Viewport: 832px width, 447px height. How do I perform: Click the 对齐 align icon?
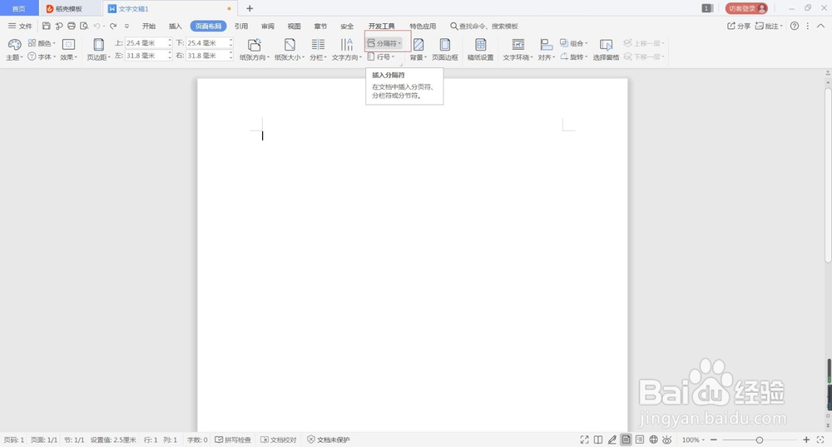point(546,45)
